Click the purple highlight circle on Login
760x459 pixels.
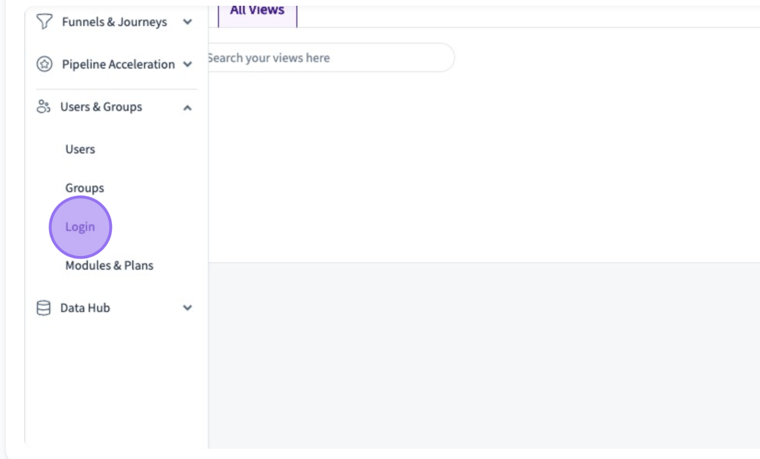tap(80, 227)
